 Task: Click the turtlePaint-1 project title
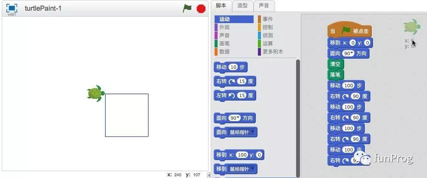[43, 9]
